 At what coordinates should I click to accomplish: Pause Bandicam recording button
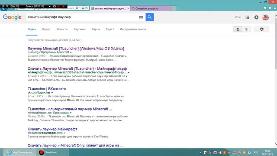click(x=58, y=6)
